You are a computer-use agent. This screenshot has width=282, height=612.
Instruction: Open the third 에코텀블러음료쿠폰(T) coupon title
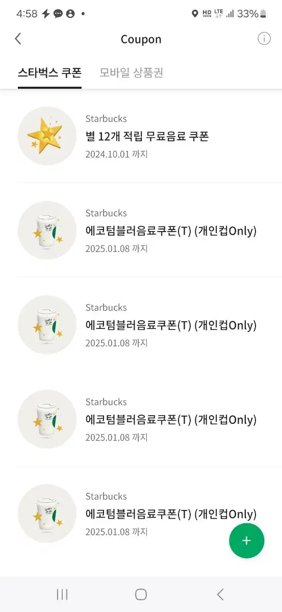[x=171, y=420]
